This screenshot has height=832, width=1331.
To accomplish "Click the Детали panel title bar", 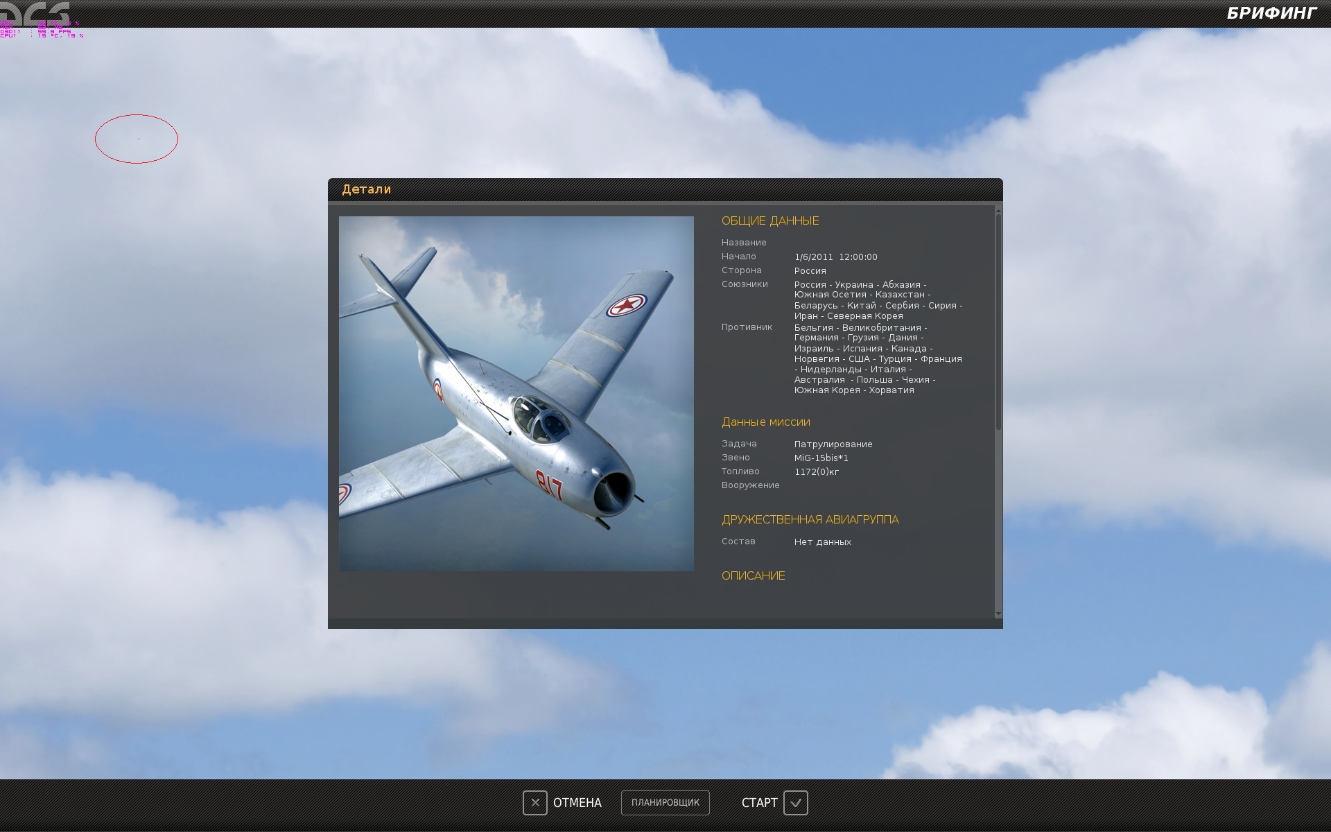I will (x=665, y=189).
